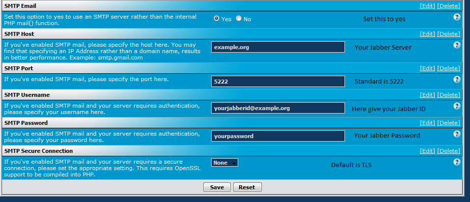Click into the SMTP Username input field
The image size is (470, 202).
tap(278, 108)
